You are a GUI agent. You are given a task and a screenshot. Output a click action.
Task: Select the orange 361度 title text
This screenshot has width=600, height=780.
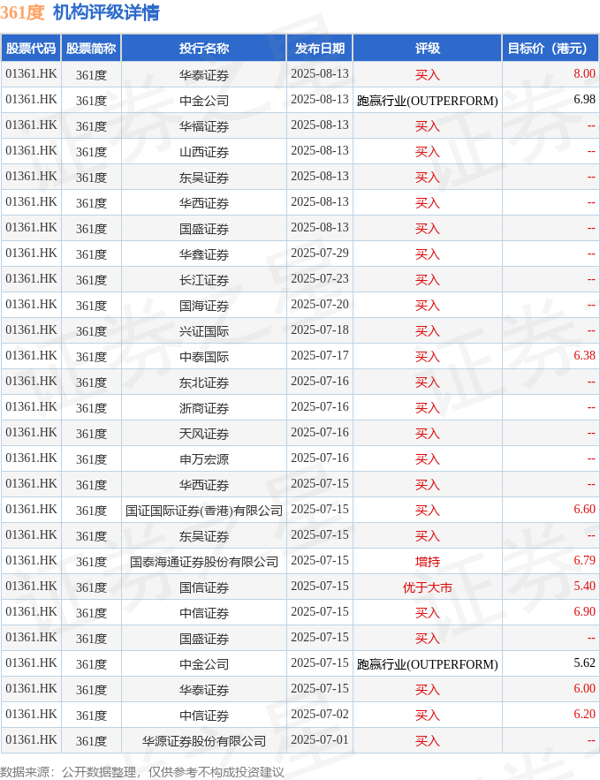(22, 12)
